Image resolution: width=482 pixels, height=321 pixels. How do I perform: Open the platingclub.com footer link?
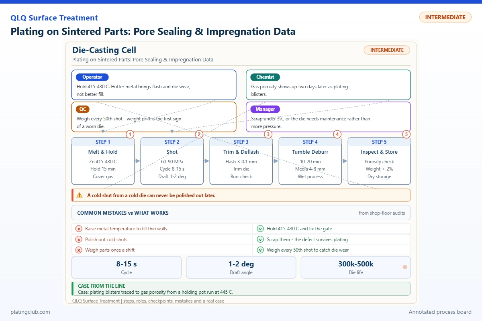coord(31,312)
